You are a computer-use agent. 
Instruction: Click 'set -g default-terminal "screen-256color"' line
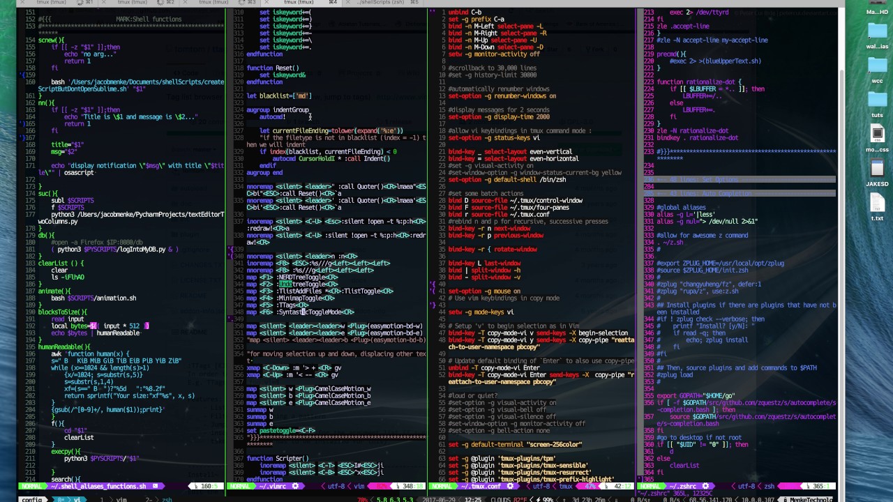(515, 445)
